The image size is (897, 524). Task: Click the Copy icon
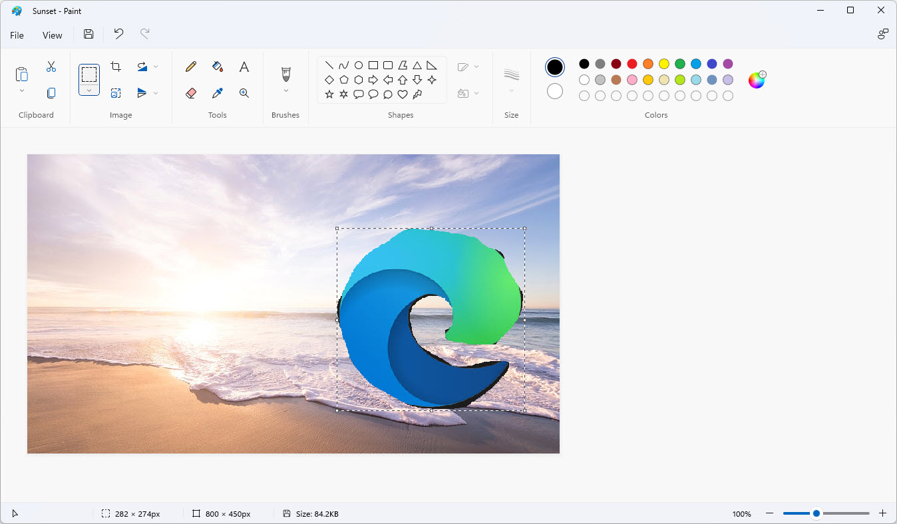(x=51, y=93)
